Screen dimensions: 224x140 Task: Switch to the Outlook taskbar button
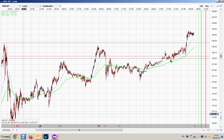tap(39, 137)
